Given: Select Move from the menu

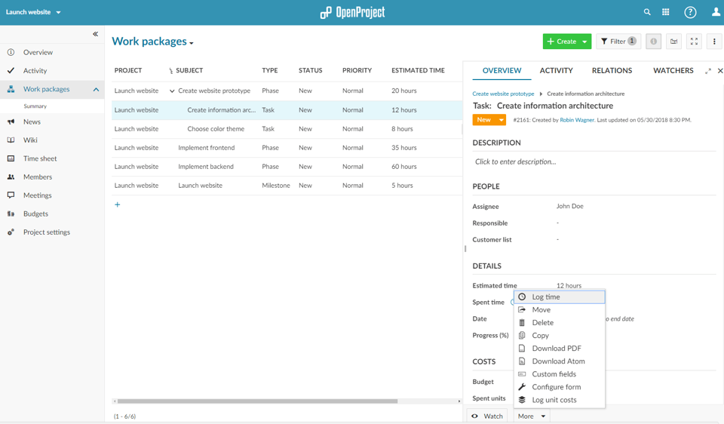Looking at the screenshot, I should pyautogui.click(x=559, y=310).
